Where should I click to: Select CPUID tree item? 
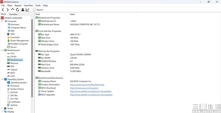click(x=12, y=57)
